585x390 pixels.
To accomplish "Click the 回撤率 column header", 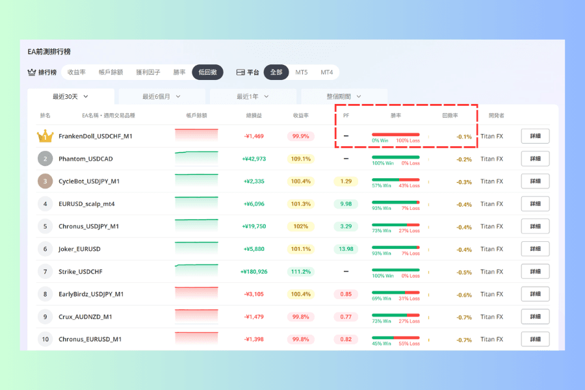I will 450,116.
